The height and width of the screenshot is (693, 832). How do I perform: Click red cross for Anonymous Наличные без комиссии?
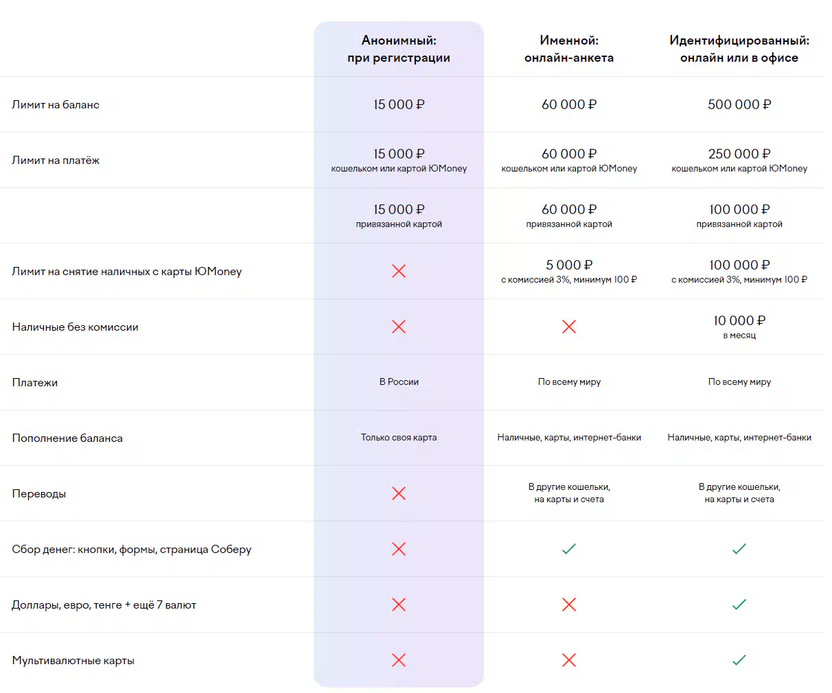click(x=399, y=327)
